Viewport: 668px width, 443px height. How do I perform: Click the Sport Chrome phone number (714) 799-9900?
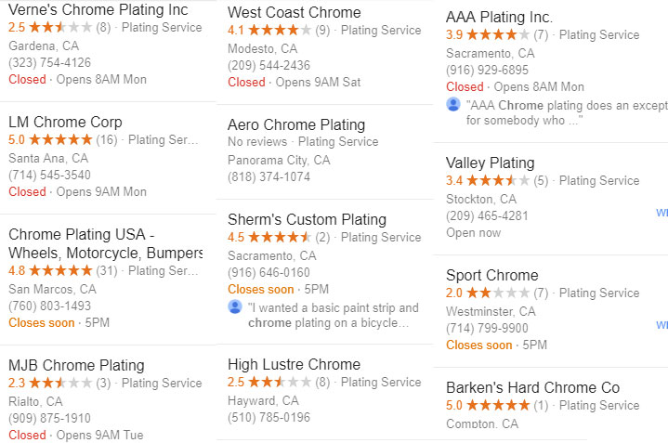[487, 328]
